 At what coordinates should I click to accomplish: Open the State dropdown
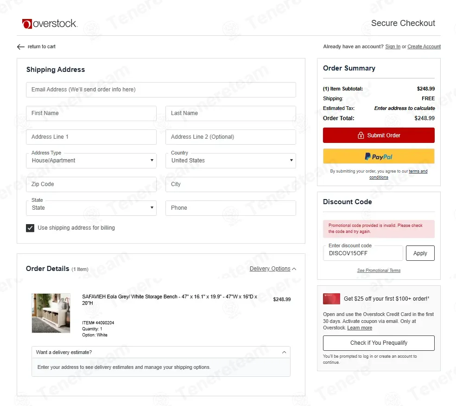(x=91, y=208)
